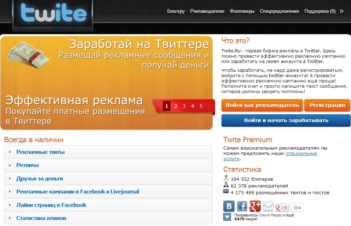
Task: Click the advertiser icon next to 62 378 рекламодателей
Action: (226, 185)
